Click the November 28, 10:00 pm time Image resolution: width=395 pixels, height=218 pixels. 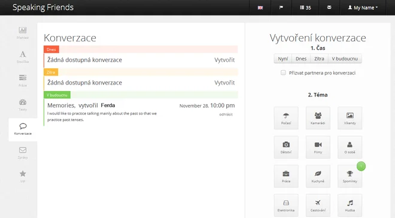point(207,105)
